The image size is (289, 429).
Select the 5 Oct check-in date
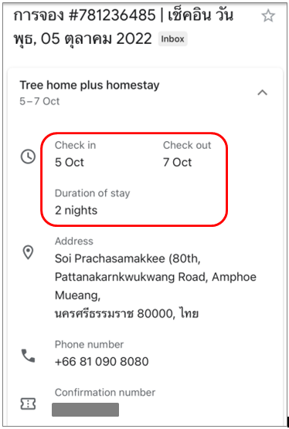(70, 162)
